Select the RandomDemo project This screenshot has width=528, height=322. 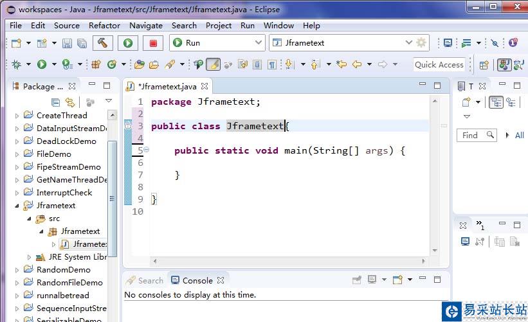[63, 270]
